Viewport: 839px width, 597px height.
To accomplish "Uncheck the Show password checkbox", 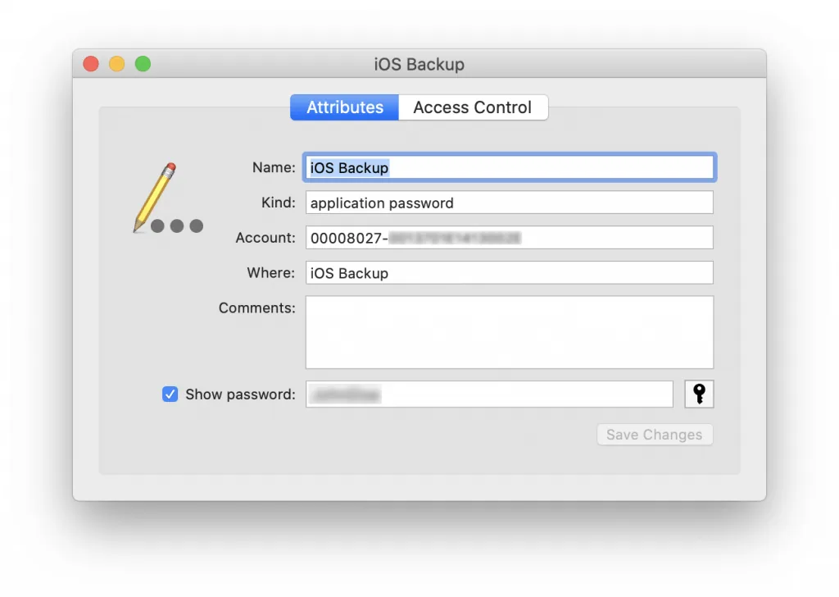I will click(x=170, y=394).
